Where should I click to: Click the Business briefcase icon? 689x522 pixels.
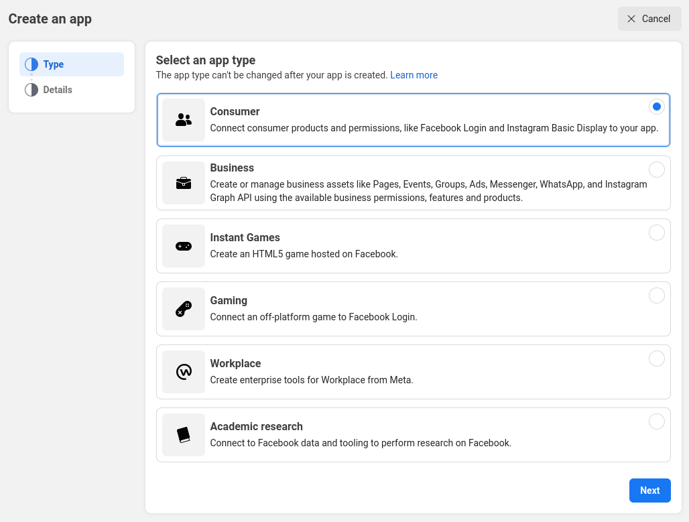(x=184, y=183)
